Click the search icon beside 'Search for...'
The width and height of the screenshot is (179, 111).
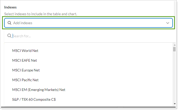10,36
